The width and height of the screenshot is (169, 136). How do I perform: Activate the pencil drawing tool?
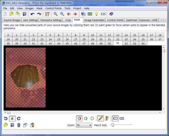[101, 119]
